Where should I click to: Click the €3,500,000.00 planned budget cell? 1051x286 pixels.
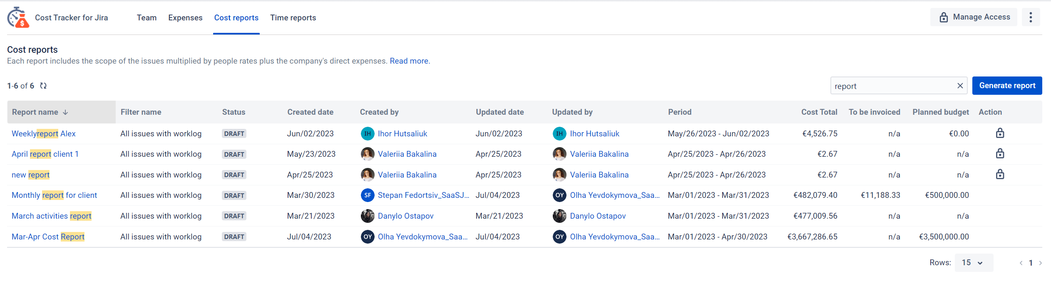(944, 237)
